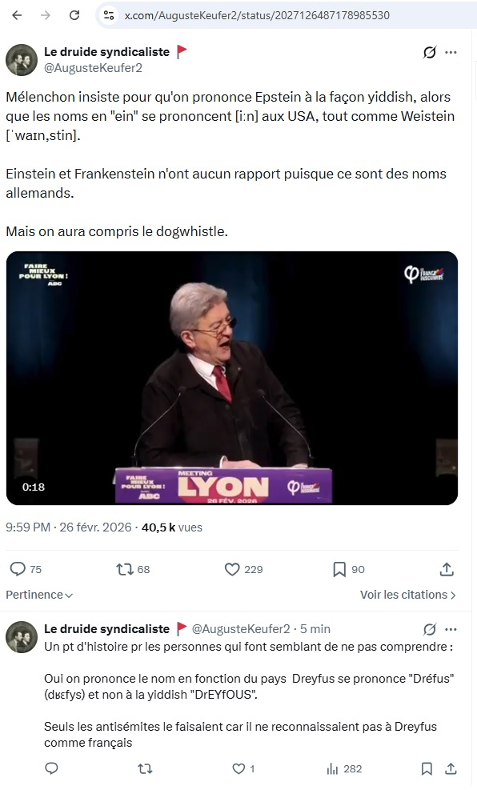Image resolution: width=477 pixels, height=794 pixels.
Task: Expand the Pertinence sort dropdown
Action: pos(39,595)
